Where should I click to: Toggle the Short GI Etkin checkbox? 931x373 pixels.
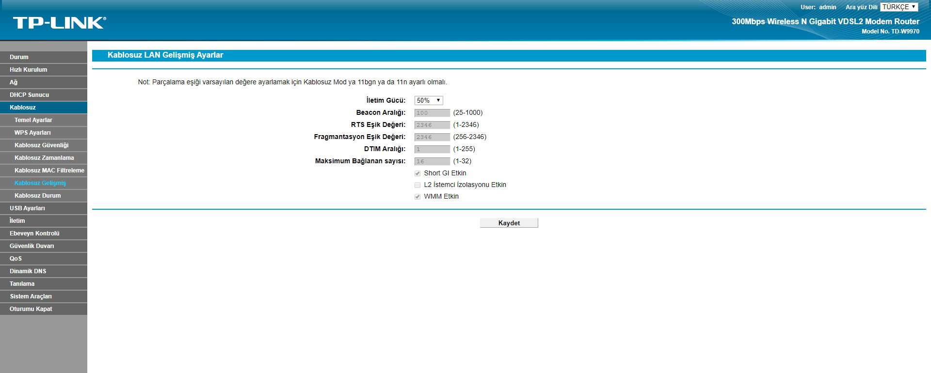click(x=417, y=173)
